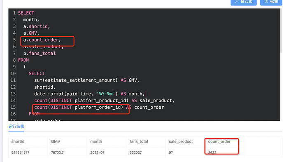Click the 格式化 format button

coord(244,2)
